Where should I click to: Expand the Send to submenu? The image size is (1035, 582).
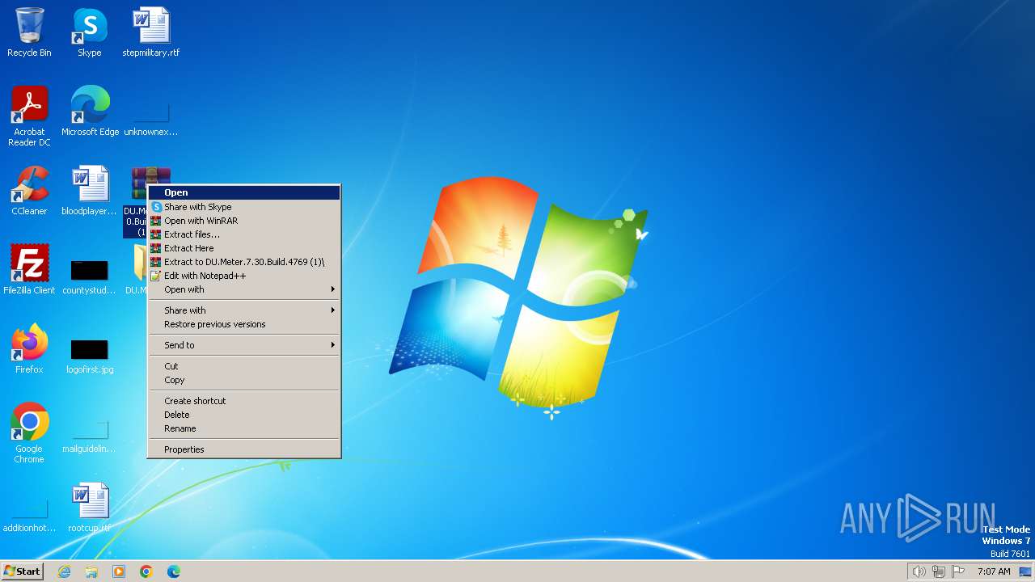pos(244,345)
